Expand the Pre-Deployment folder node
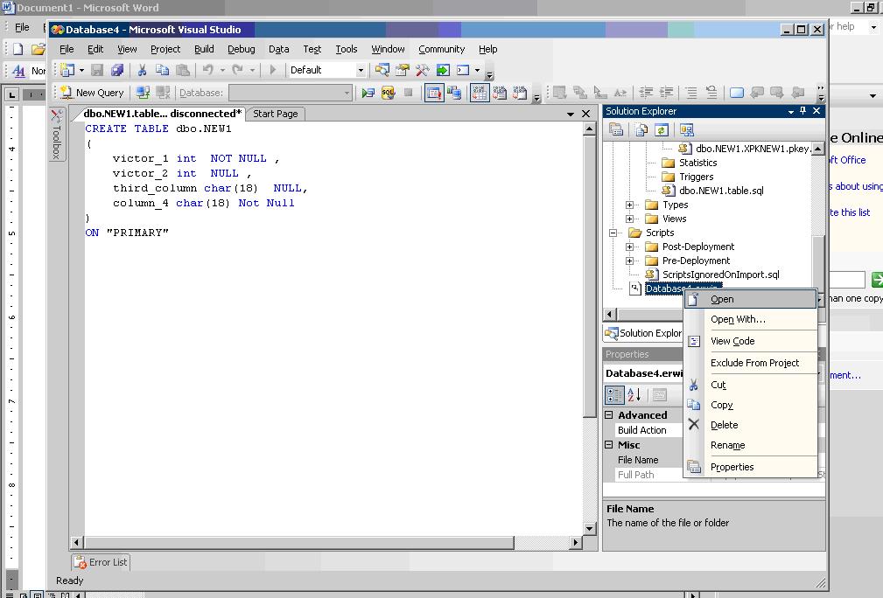This screenshot has width=883, height=598. tap(629, 261)
